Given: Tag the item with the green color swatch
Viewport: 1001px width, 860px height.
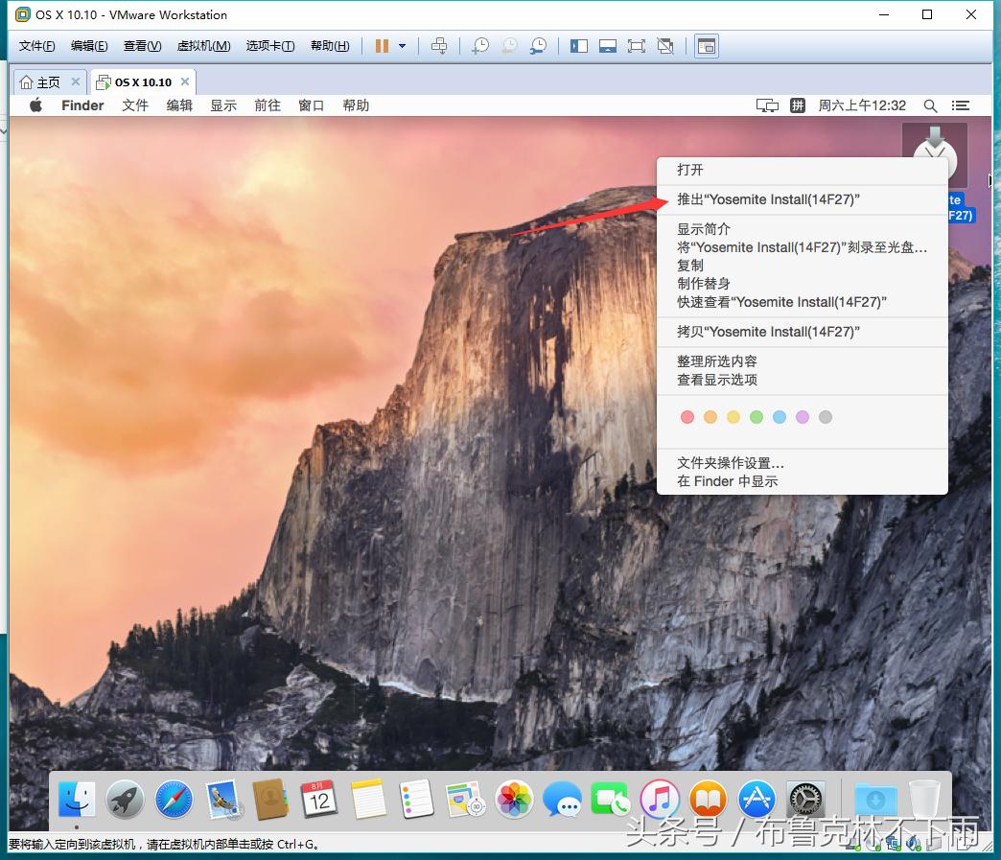Looking at the screenshot, I should 756,416.
